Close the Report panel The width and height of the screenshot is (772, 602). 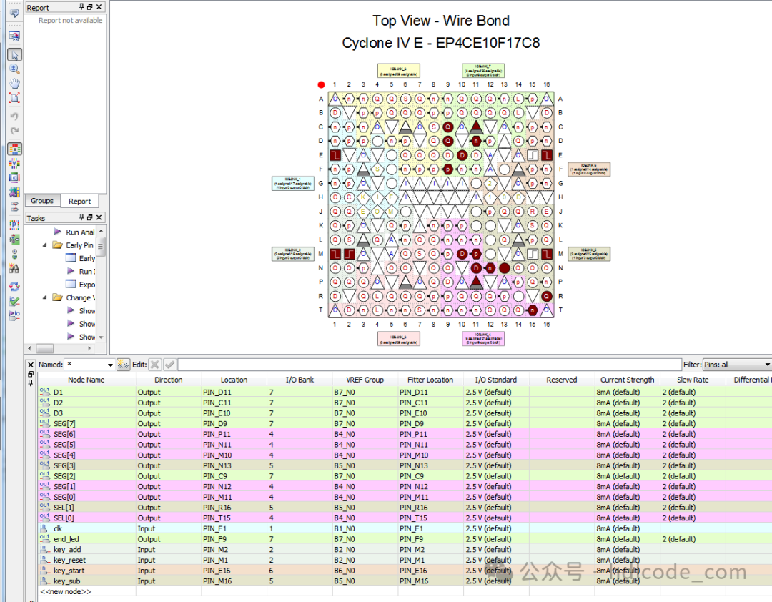99,7
